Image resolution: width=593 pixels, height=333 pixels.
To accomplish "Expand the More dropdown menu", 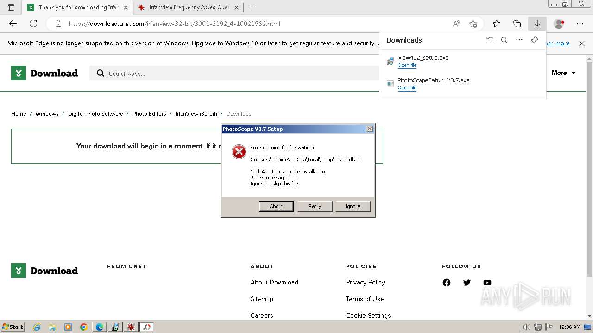I will click(563, 73).
